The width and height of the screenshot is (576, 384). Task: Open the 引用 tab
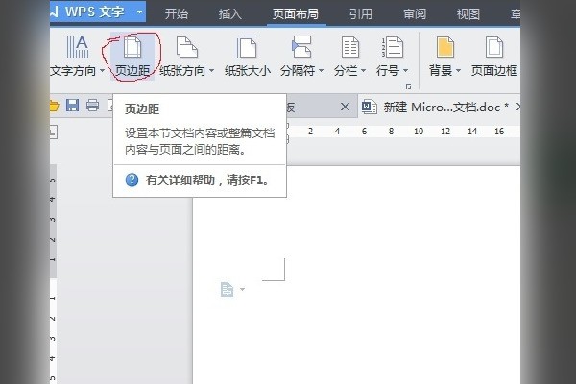[x=361, y=14]
